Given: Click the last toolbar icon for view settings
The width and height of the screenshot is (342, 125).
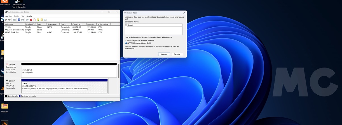Looking at the screenshot, I should tap(45, 20).
